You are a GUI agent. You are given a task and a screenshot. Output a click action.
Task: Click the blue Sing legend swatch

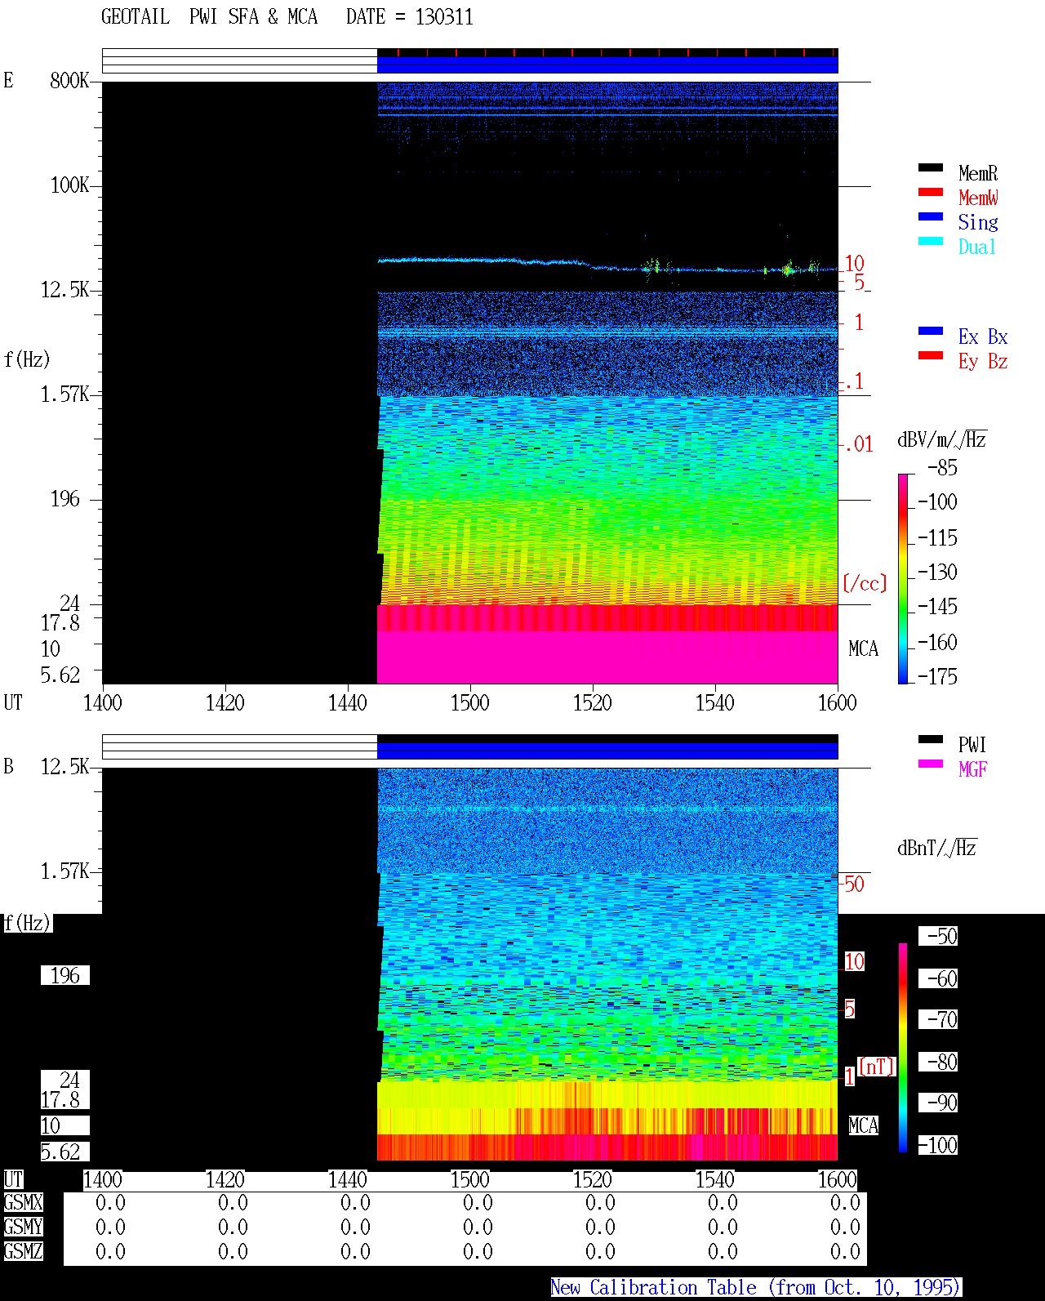click(931, 216)
